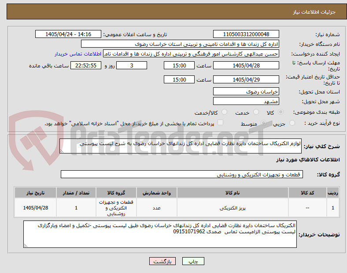Click the گروه کالا column header
The width and height of the screenshot is (347, 273).
click(116, 193)
